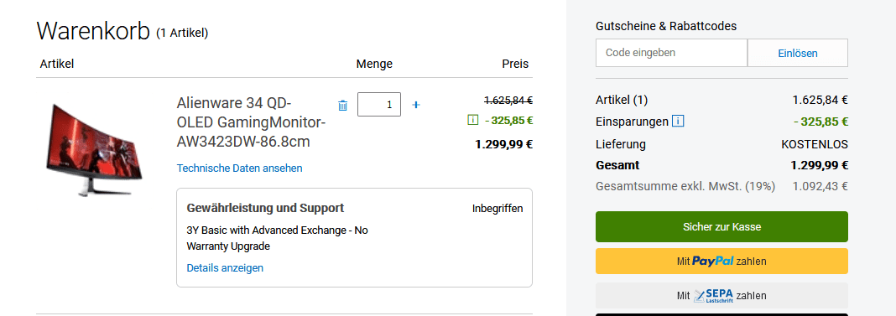Focus the Menge quantity field

379,105
